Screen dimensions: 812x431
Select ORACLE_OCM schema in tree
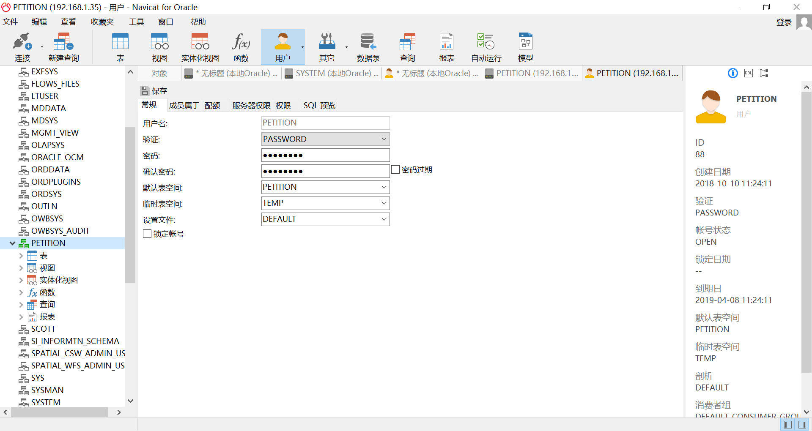57,157
